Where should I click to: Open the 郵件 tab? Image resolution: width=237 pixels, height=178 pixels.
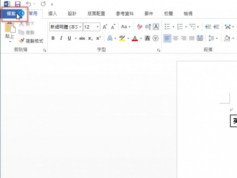pyautogui.click(x=149, y=14)
